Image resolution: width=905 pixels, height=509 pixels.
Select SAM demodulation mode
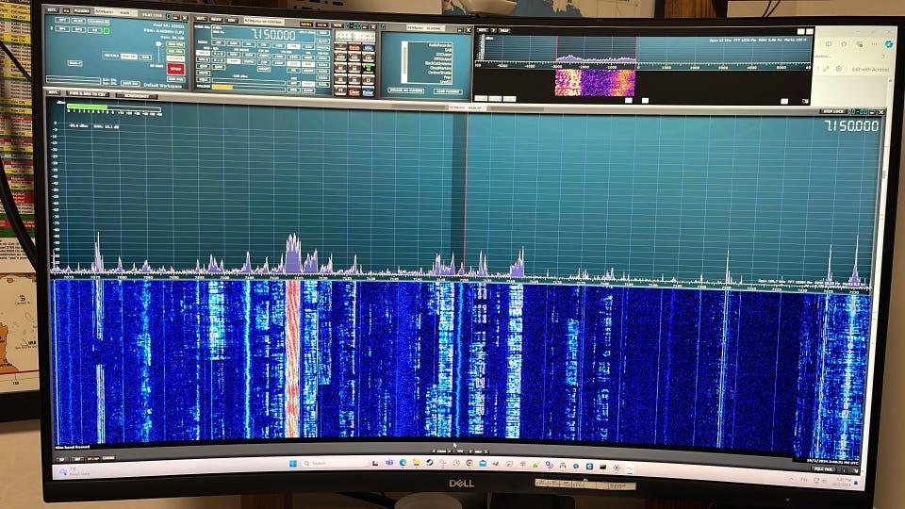pos(234,43)
